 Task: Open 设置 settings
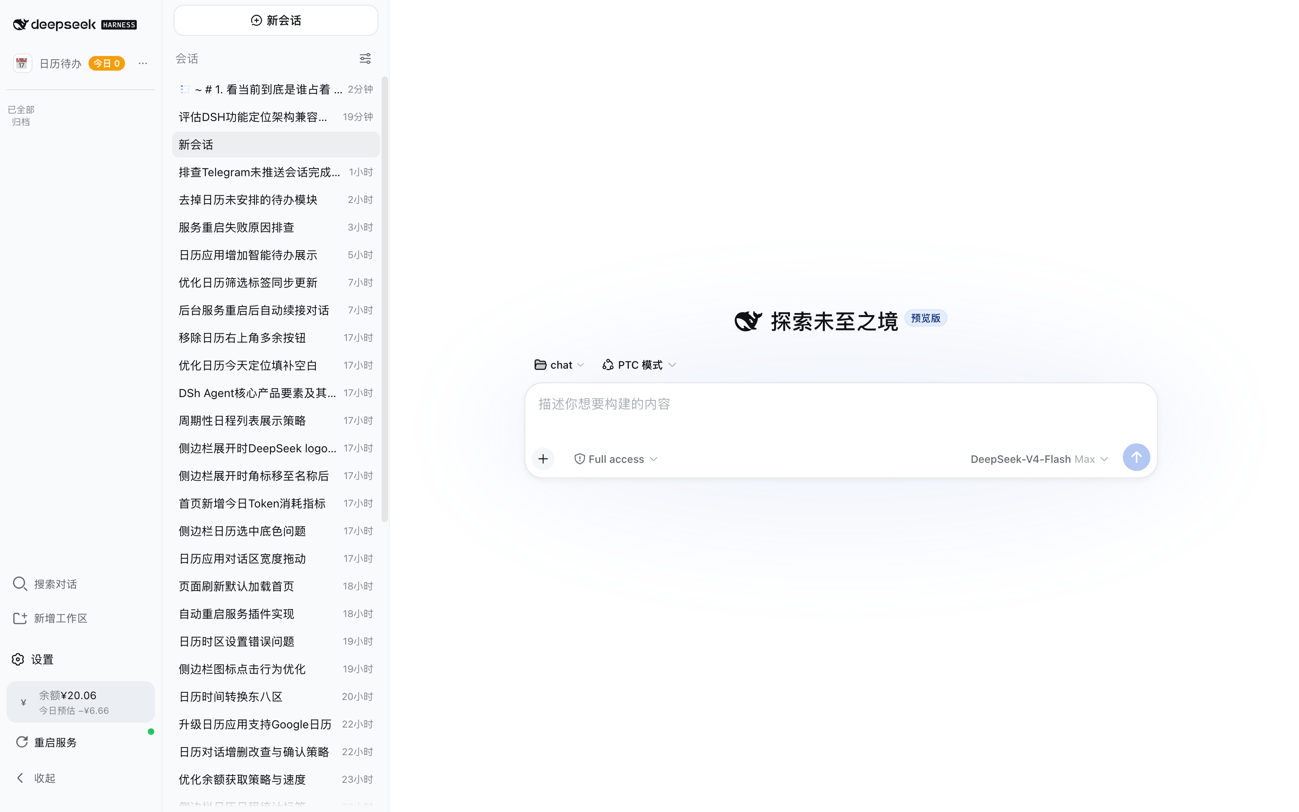pyautogui.click(x=33, y=659)
